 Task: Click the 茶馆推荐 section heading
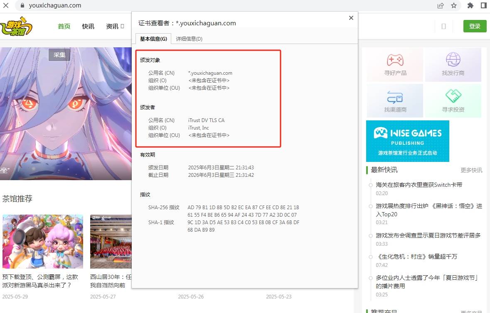pyautogui.click(x=17, y=199)
